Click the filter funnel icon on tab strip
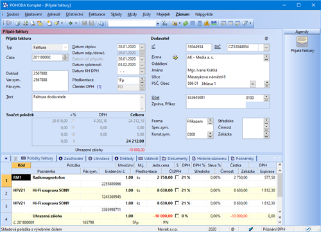This screenshot has height=232, width=321. [15, 159]
